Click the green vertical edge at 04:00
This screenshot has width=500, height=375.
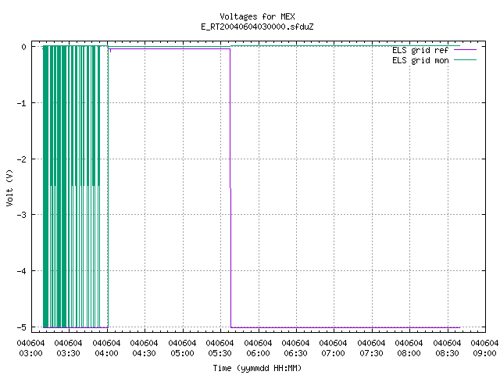coord(108,187)
